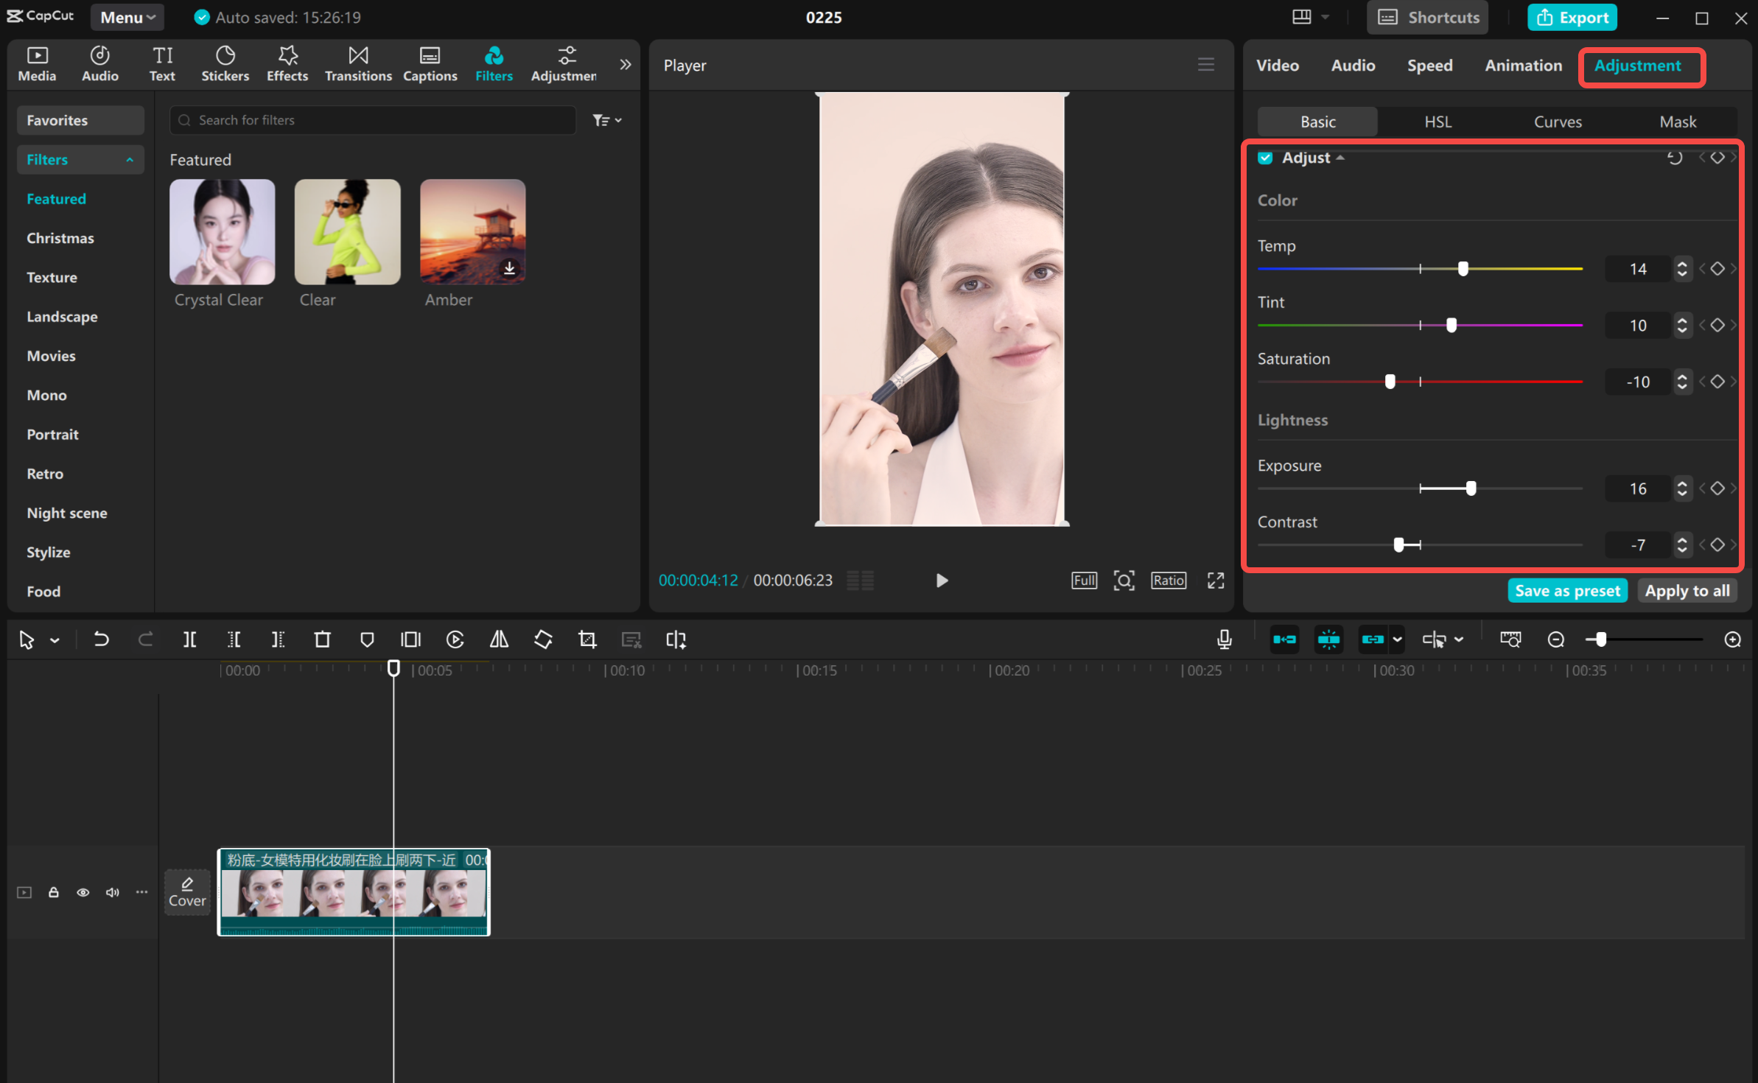Image resolution: width=1758 pixels, height=1083 pixels.
Task: Click Save as preset button
Action: [1567, 591]
